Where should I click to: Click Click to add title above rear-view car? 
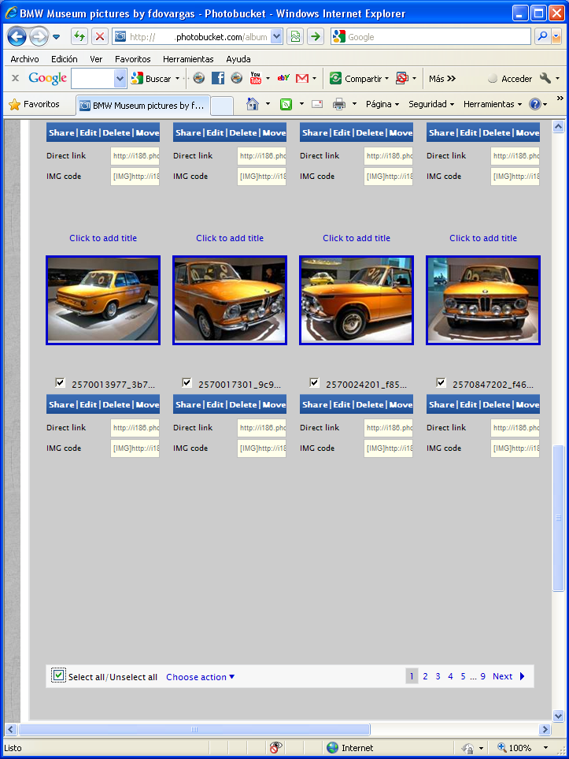point(103,238)
